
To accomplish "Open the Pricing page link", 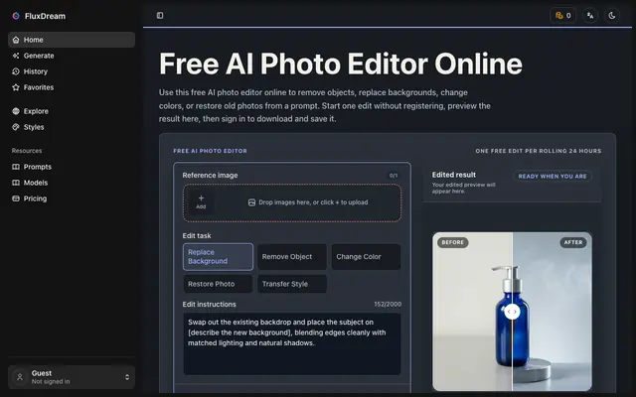I will (x=72, y=198).
